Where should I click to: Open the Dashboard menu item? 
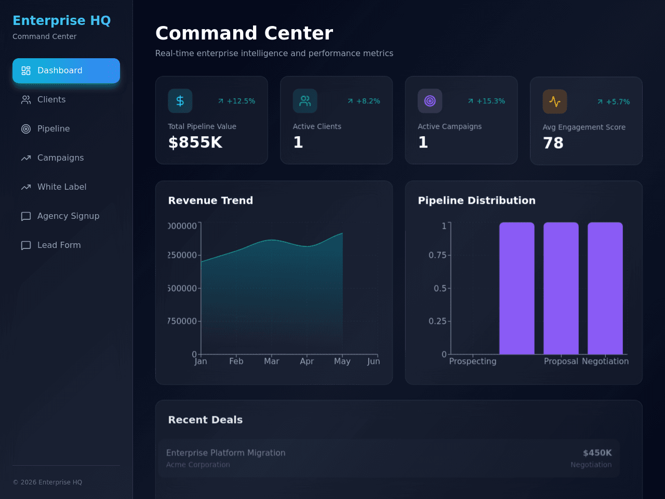click(x=66, y=71)
